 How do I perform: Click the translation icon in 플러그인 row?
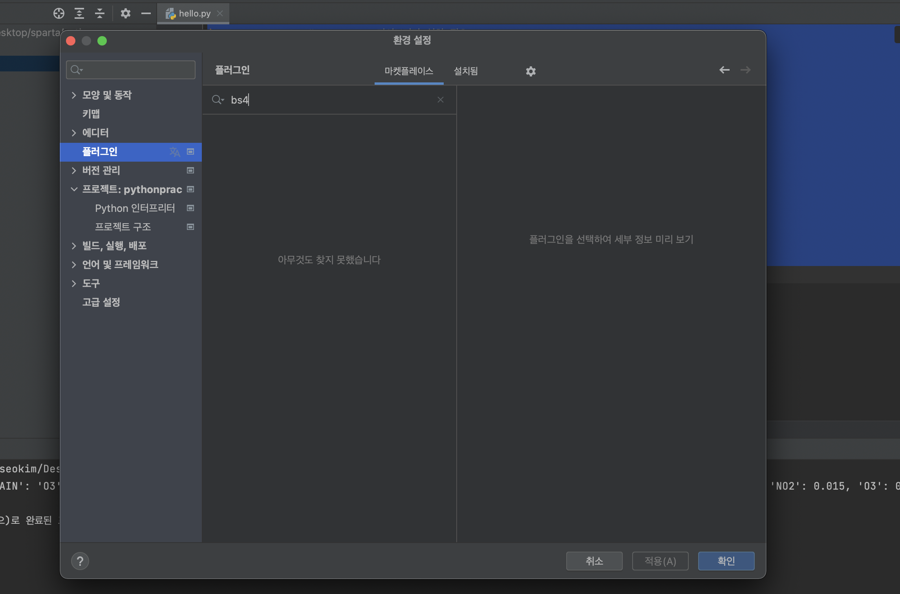(175, 152)
